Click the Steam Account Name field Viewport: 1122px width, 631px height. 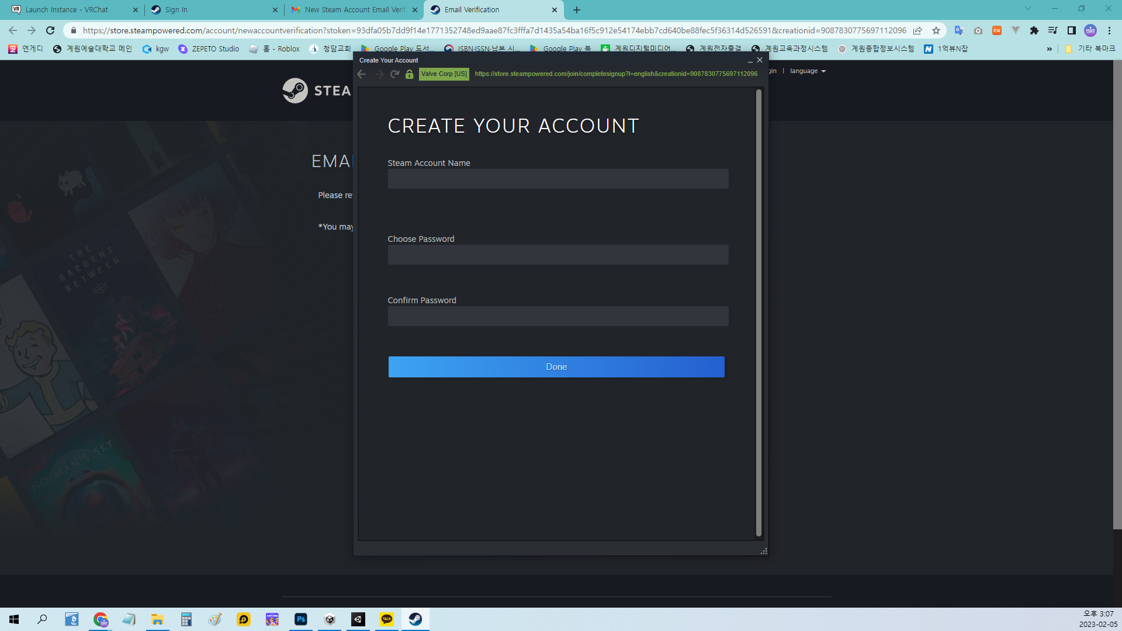click(557, 179)
